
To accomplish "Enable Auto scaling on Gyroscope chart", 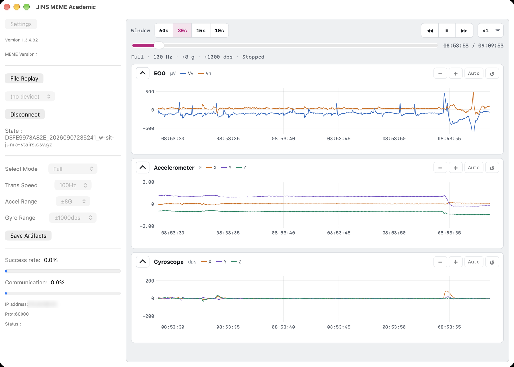I will (x=474, y=262).
